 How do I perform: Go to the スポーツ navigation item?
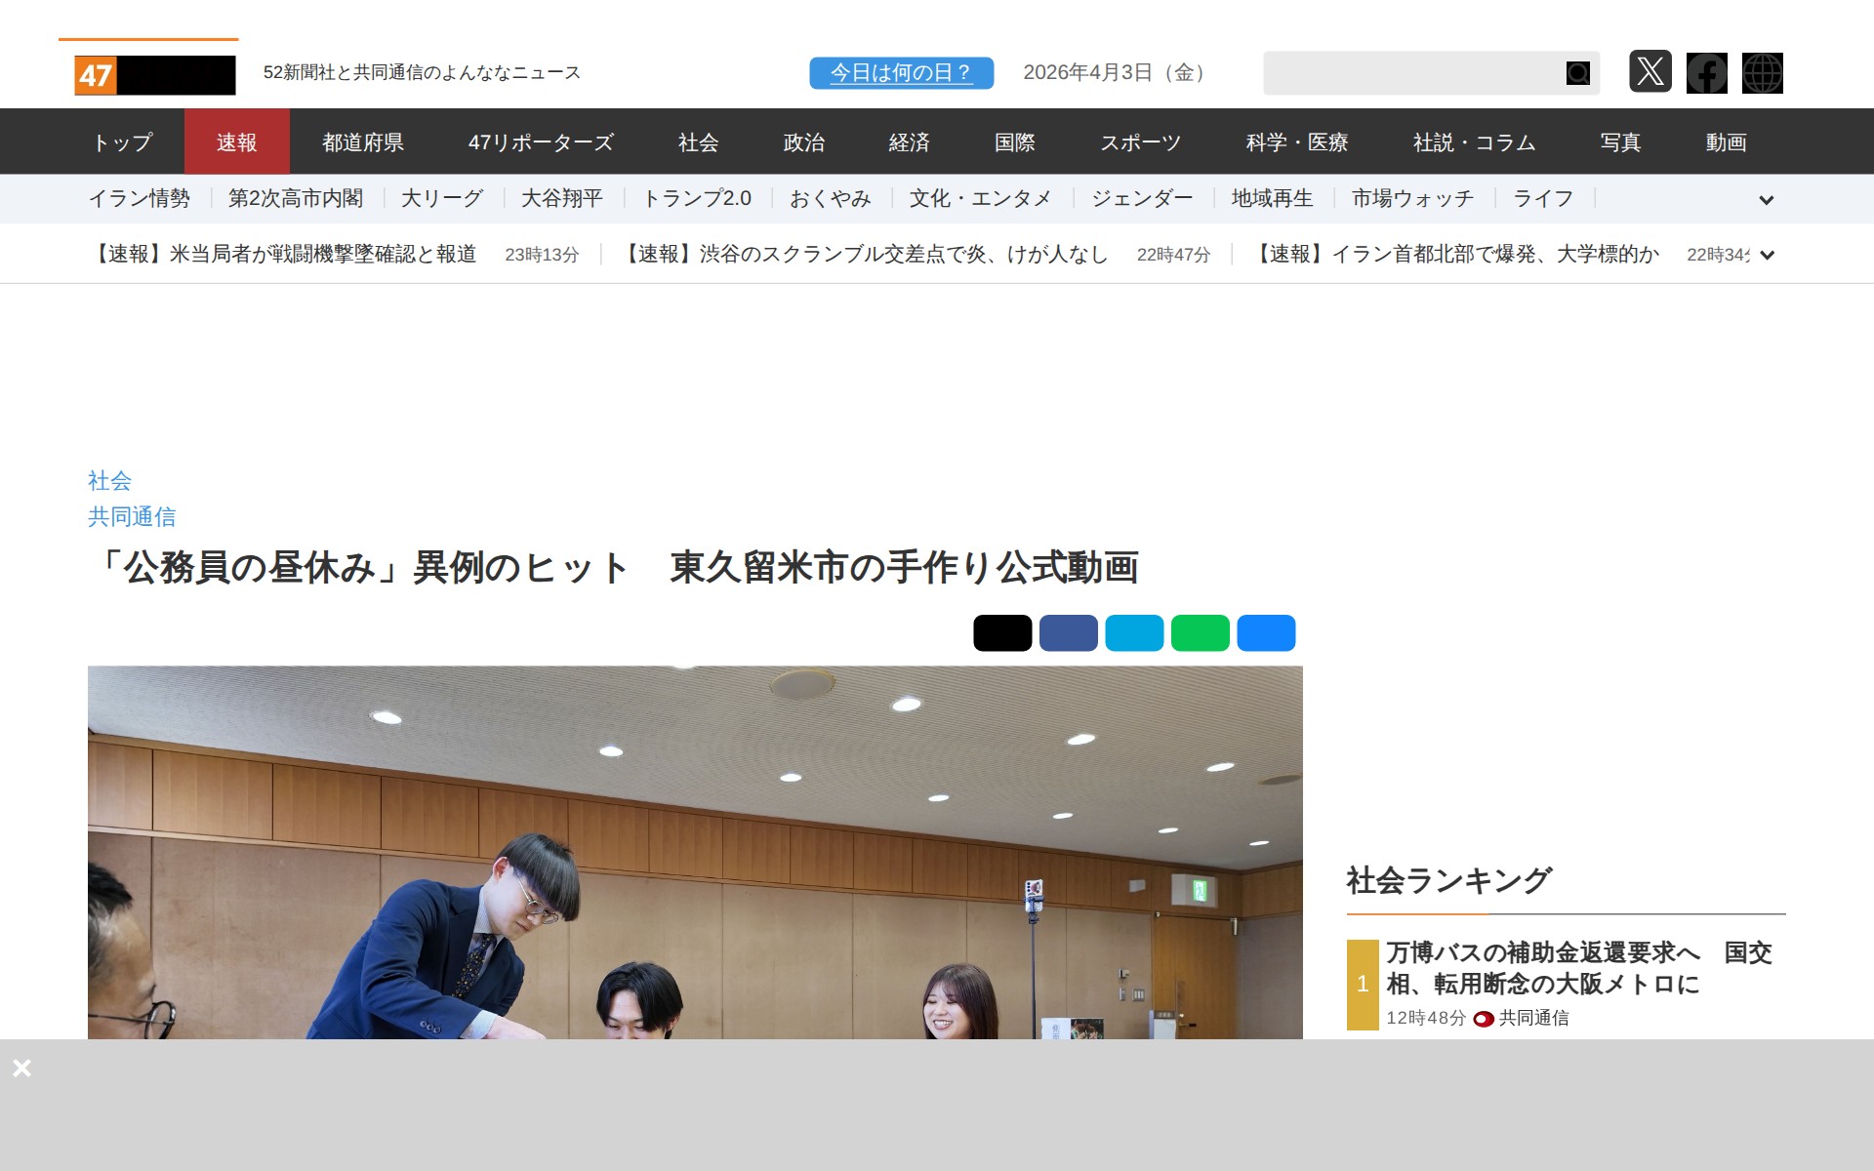click(x=1140, y=142)
